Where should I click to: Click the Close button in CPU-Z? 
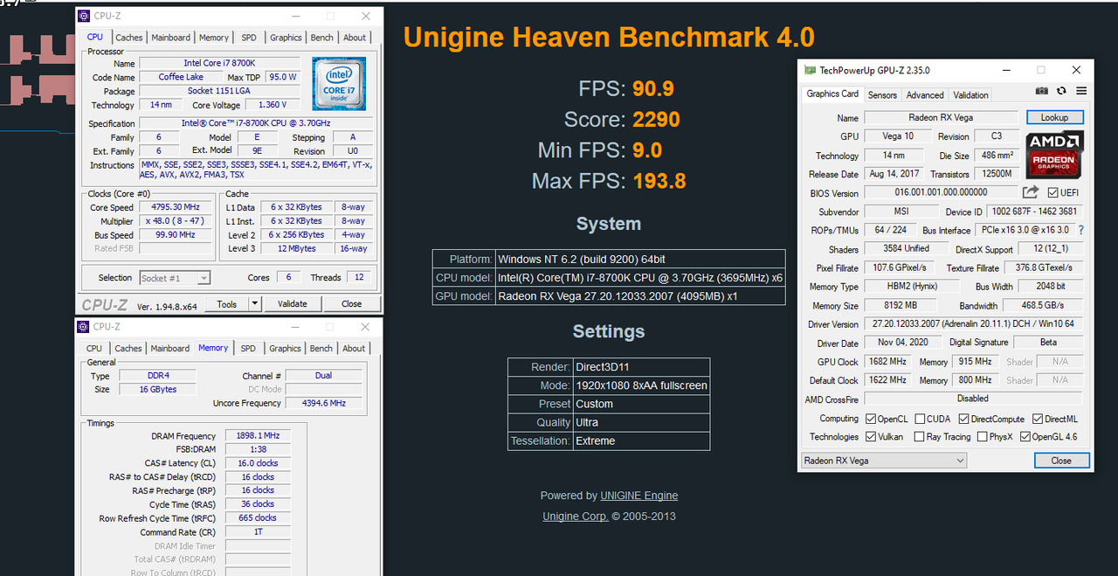click(352, 304)
